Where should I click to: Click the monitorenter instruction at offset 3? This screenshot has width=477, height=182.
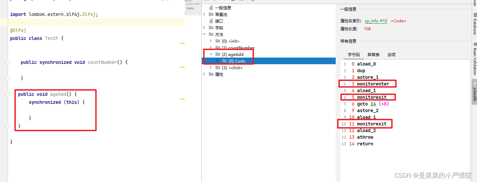point(373,84)
